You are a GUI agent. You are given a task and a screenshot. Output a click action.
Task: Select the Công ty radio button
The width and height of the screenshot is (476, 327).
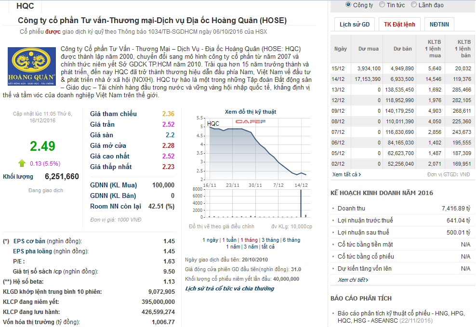click(x=348, y=4)
